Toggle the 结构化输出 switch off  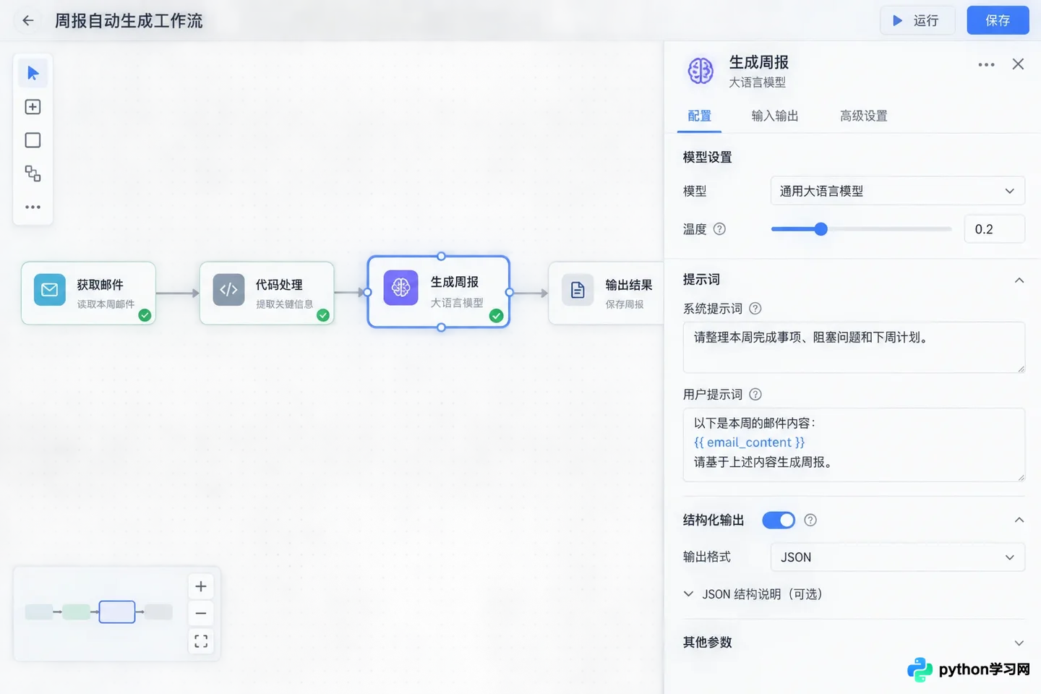[779, 520]
